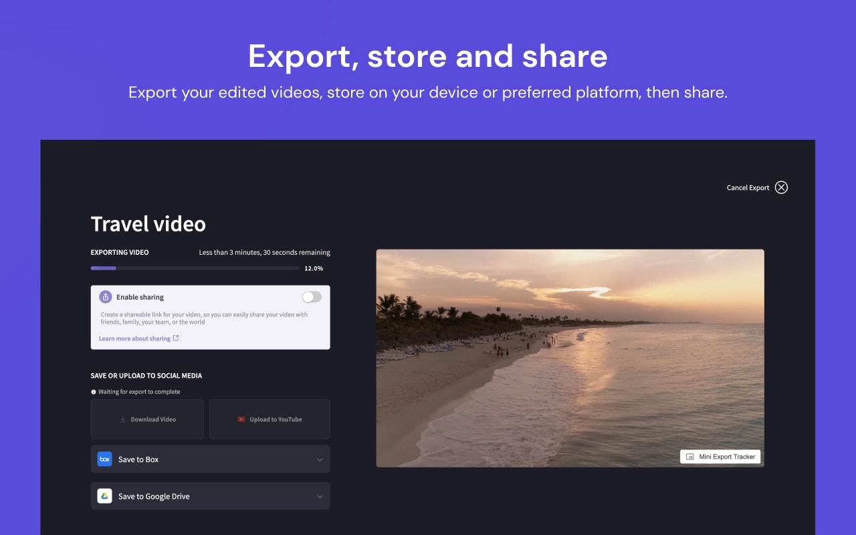Click the YouTube icon on the upload button
The height and width of the screenshot is (535, 856).
click(243, 419)
